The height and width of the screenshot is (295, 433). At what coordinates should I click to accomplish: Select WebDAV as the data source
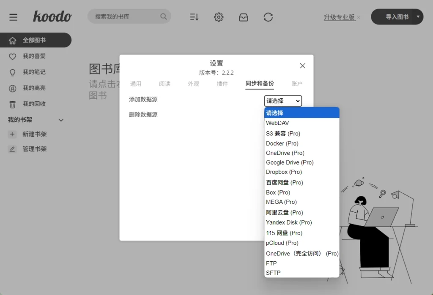click(277, 123)
